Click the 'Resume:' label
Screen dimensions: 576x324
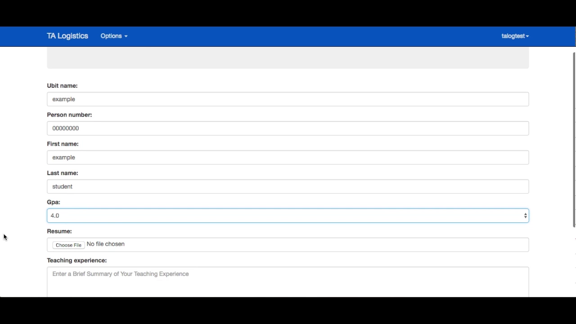pyautogui.click(x=59, y=231)
